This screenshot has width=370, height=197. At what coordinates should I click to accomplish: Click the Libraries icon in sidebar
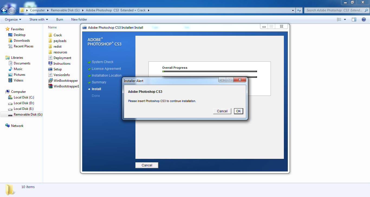point(8,57)
